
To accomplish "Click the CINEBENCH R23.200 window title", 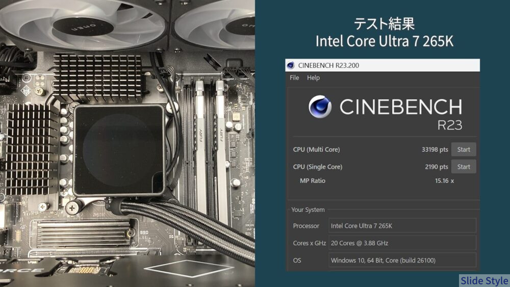I will [328, 65].
